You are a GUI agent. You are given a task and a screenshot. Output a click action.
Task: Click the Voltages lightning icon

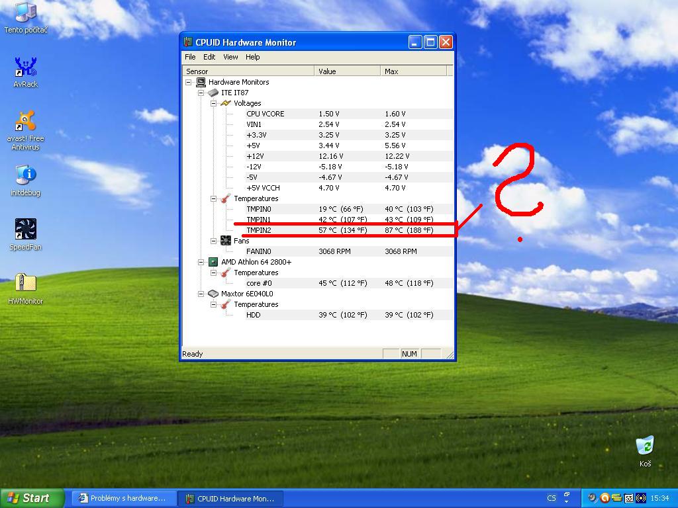coord(226,103)
